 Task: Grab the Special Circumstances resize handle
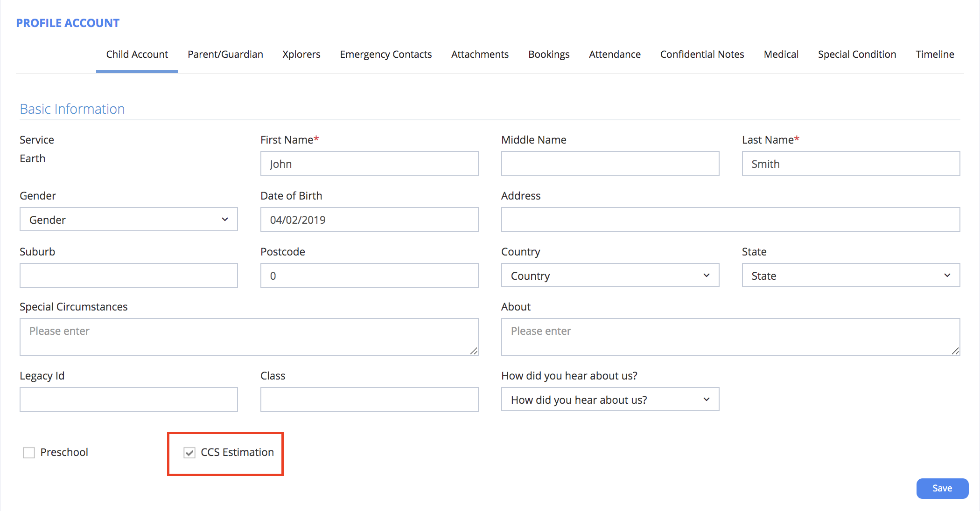[474, 351]
